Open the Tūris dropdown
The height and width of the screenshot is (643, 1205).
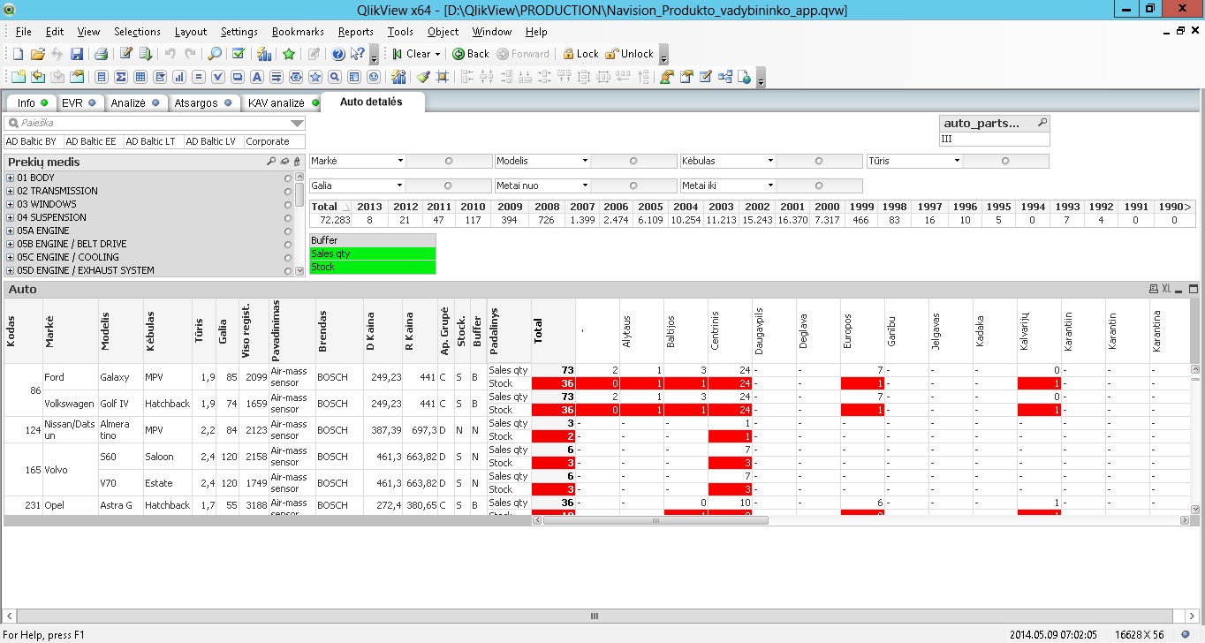(x=957, y=162)
